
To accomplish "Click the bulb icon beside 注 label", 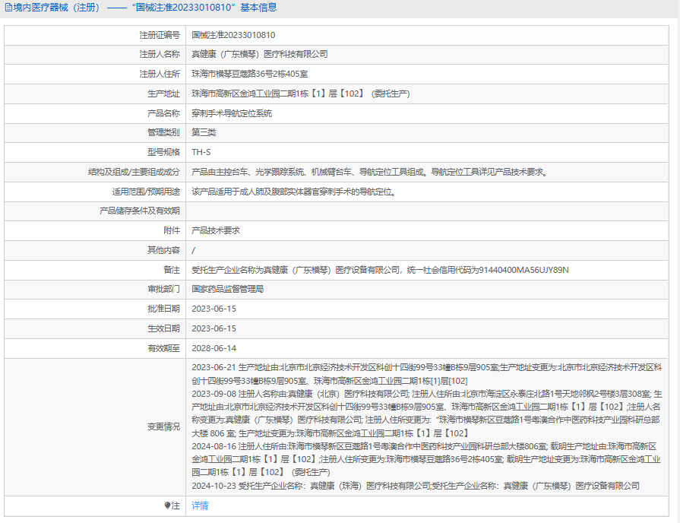I will click(x=167, y=506).
